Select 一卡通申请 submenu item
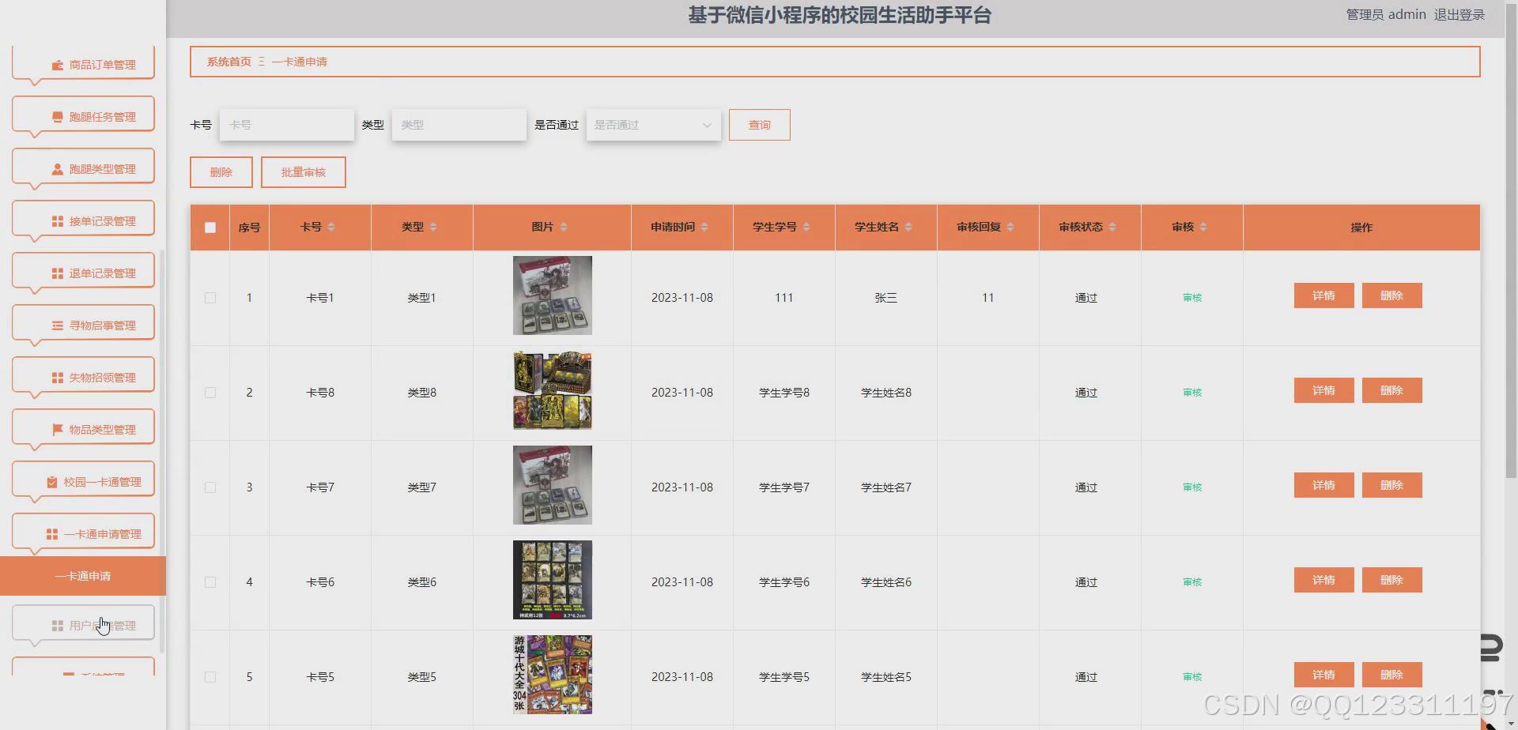This screenshot has height=730, width=1518. coord(83,576)
